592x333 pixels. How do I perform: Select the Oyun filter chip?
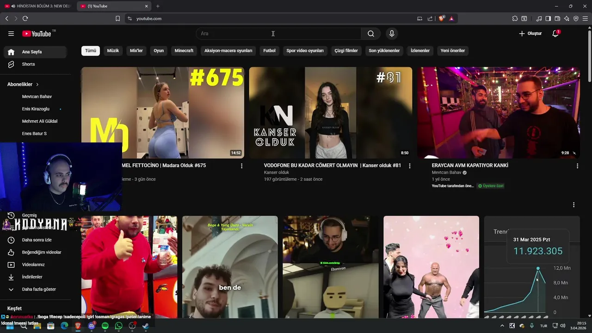(x=159, y=50)
